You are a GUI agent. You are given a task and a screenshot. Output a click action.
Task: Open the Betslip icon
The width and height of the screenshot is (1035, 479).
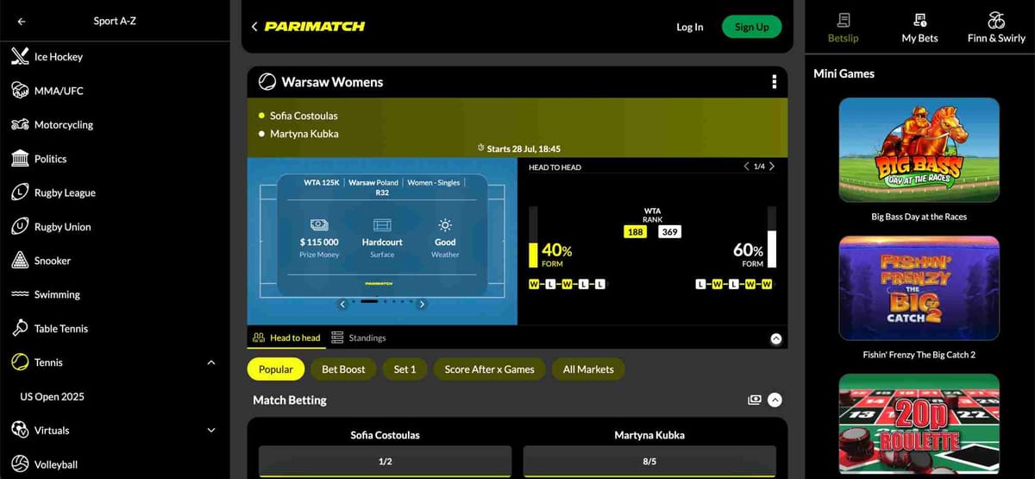844,20
